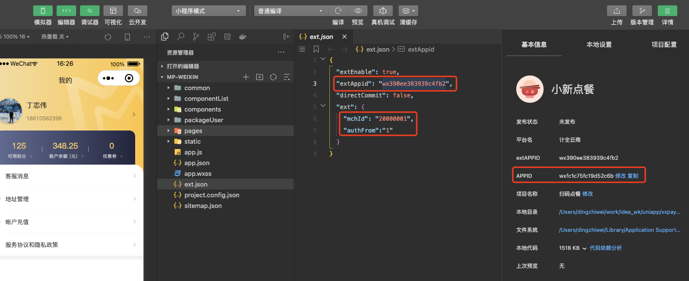Image resolution: width=689 pixels, height=281 pixels.
Task: Click the editor outline list icon
Action: [x=302, y=49]
